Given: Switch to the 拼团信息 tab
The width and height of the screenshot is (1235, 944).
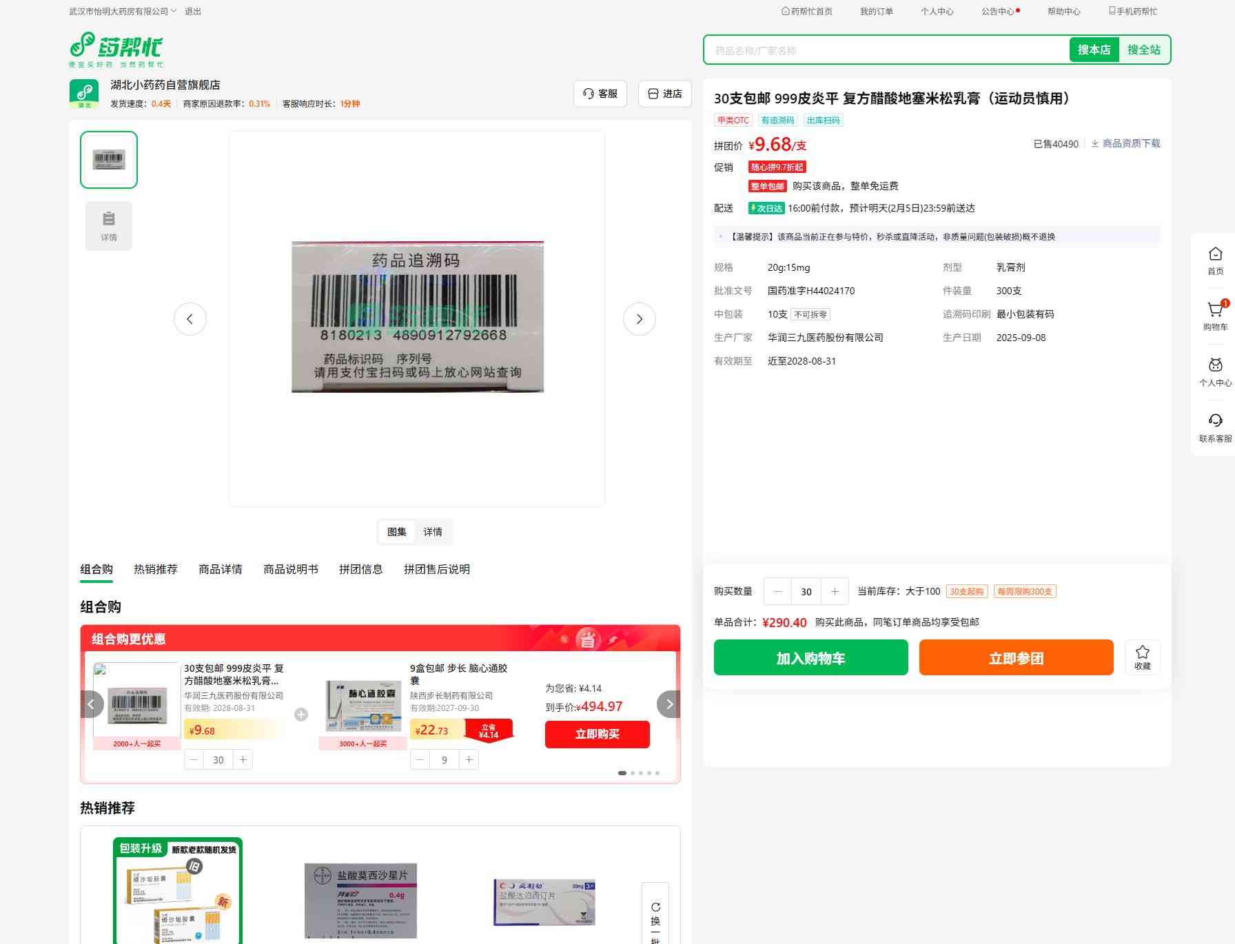Looking at the screenshot, I should click(360, 569).
